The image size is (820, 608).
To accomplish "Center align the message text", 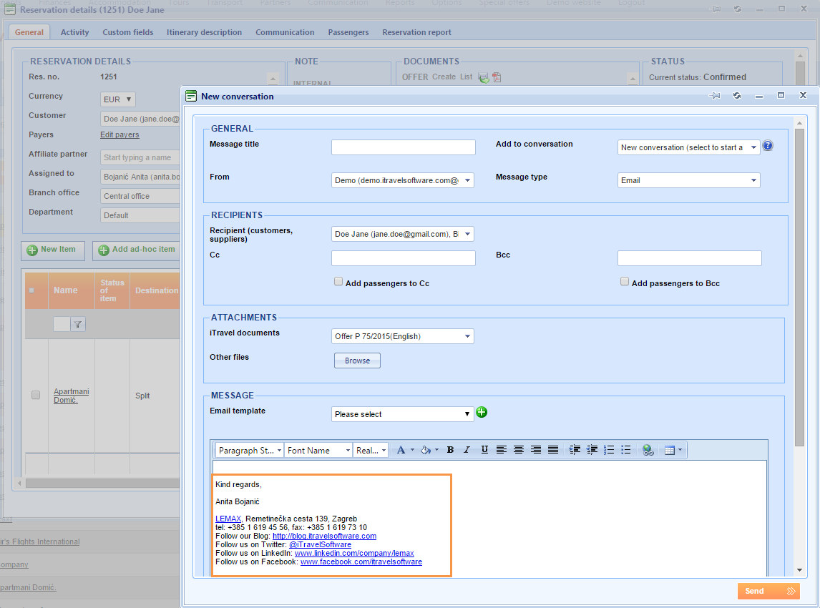I will pyautogui.click(x=519, y=450).
